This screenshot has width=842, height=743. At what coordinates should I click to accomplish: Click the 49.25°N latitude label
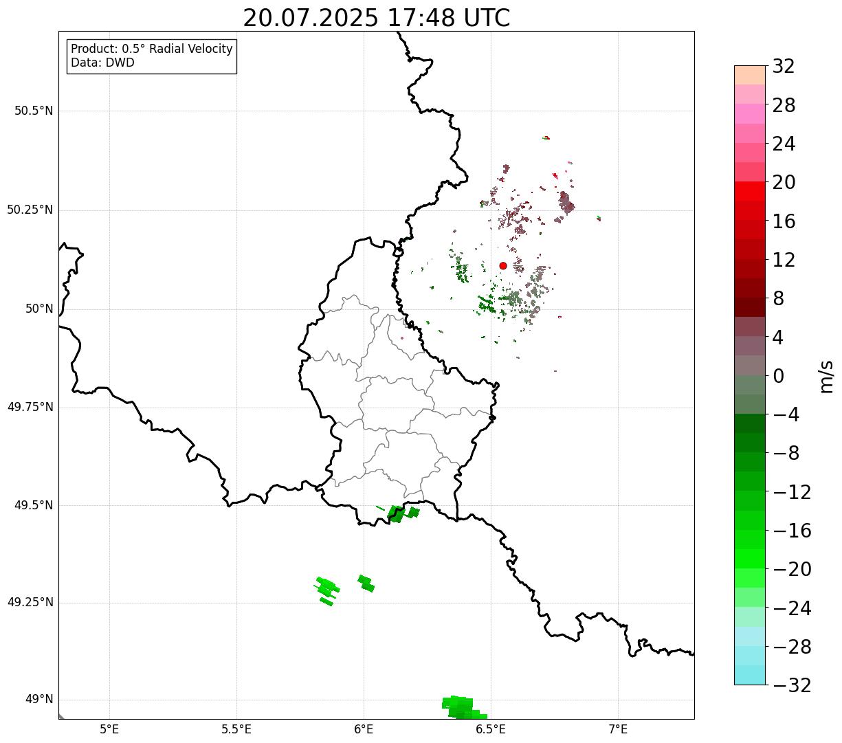pos(30,602)
